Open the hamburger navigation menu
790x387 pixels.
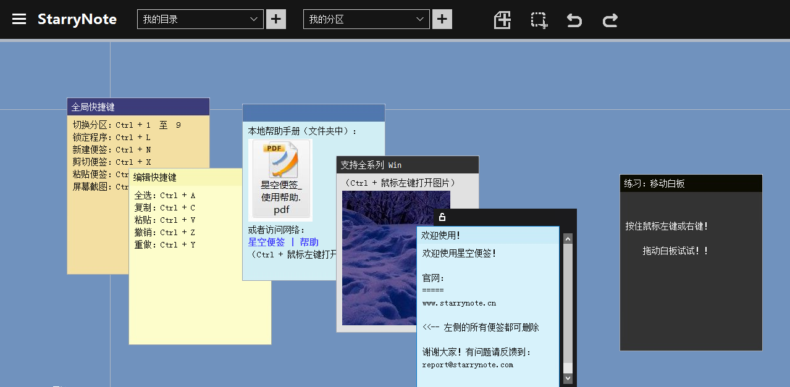click(x=20, y=18)
